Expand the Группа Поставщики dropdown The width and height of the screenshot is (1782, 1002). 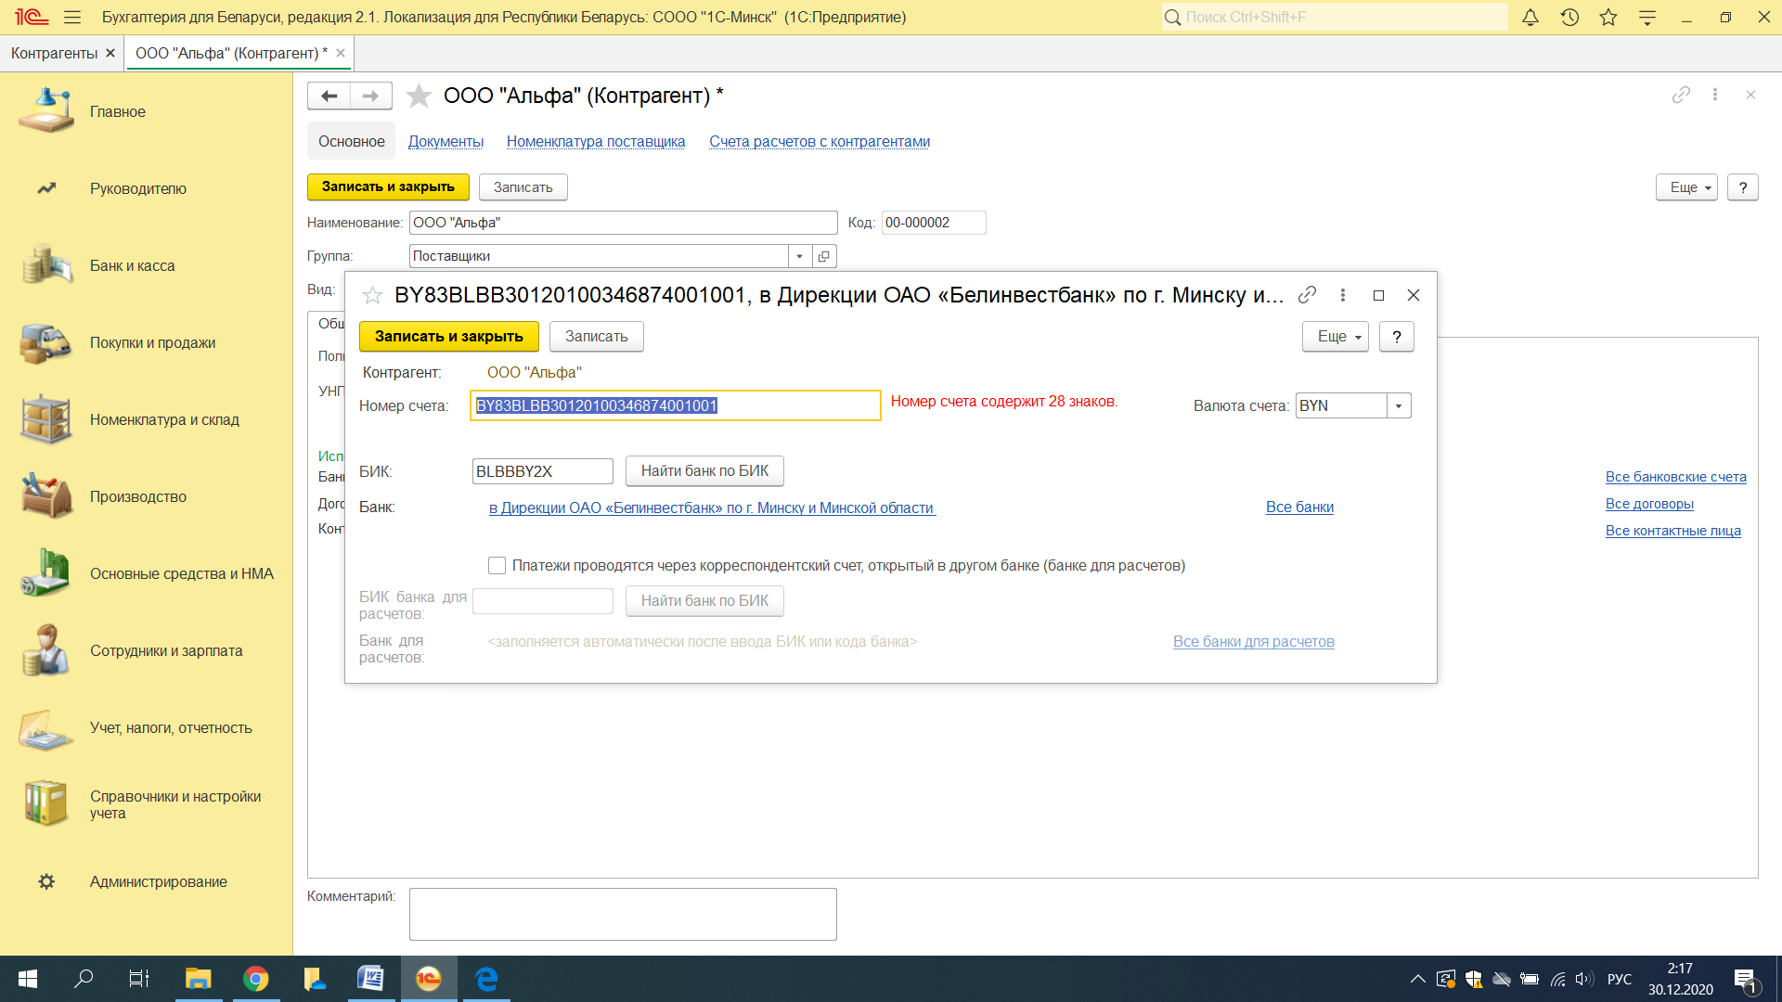[x=799, y=256]
